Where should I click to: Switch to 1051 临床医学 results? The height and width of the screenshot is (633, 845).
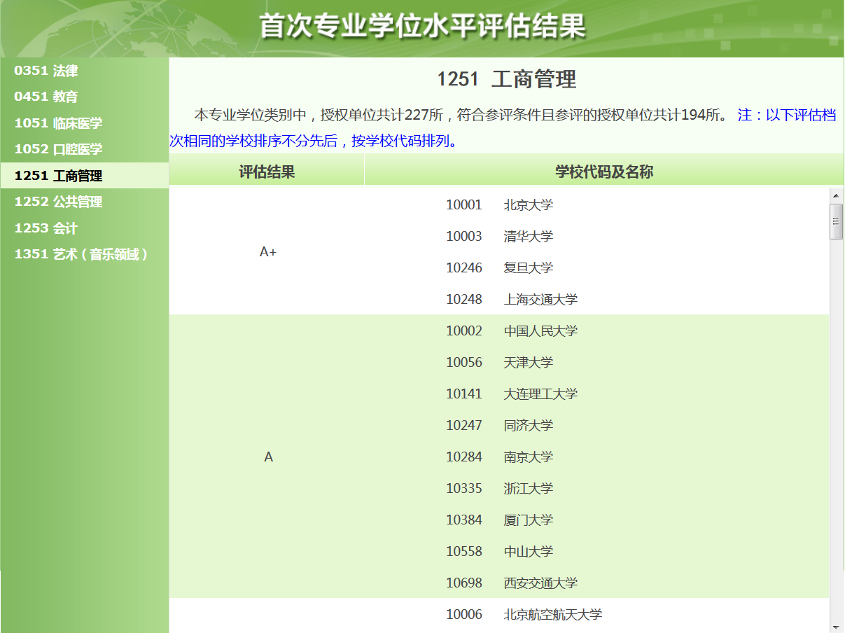point(58,123)
